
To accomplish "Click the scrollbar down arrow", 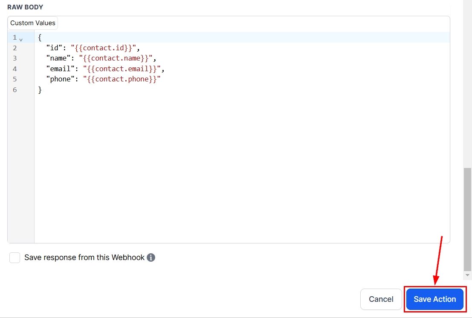I will [467, 275].
